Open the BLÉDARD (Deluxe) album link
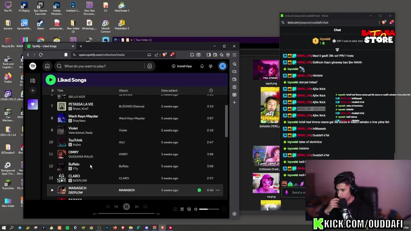This screenshot has width=411, height=231. coord(132,106)
